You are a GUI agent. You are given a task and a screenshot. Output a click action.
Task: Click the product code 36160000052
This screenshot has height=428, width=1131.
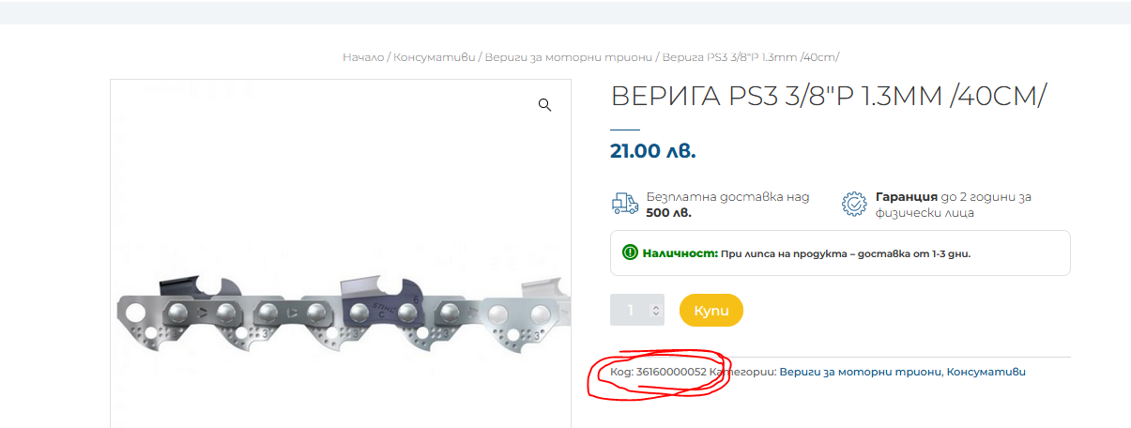(x=671, y=372)
